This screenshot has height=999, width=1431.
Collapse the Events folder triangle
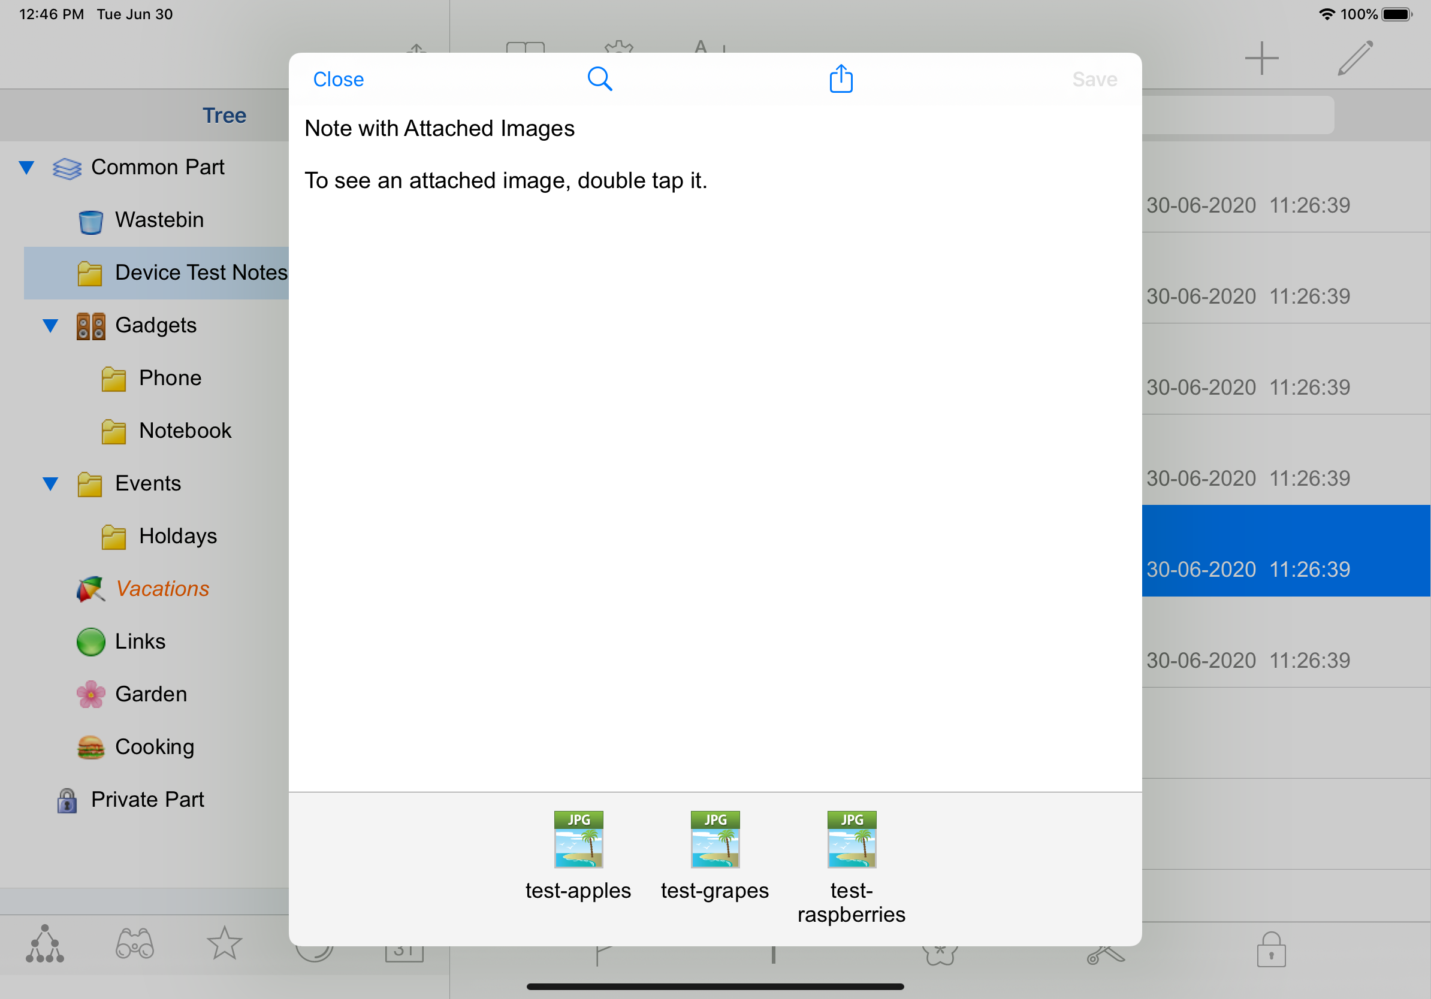50,484
